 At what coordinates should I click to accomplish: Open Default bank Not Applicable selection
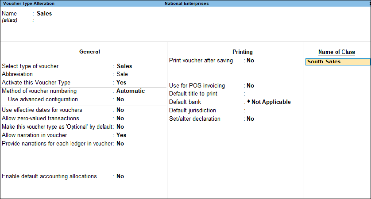tap(269, 102)
